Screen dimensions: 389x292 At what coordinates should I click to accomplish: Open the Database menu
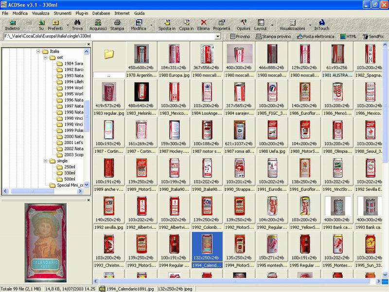[x=101, y=13]
